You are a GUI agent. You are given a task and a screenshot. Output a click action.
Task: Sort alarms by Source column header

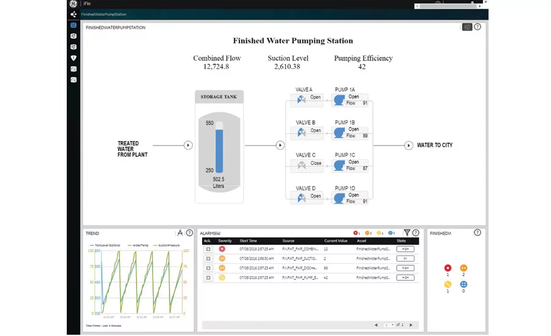pos(288,241)
